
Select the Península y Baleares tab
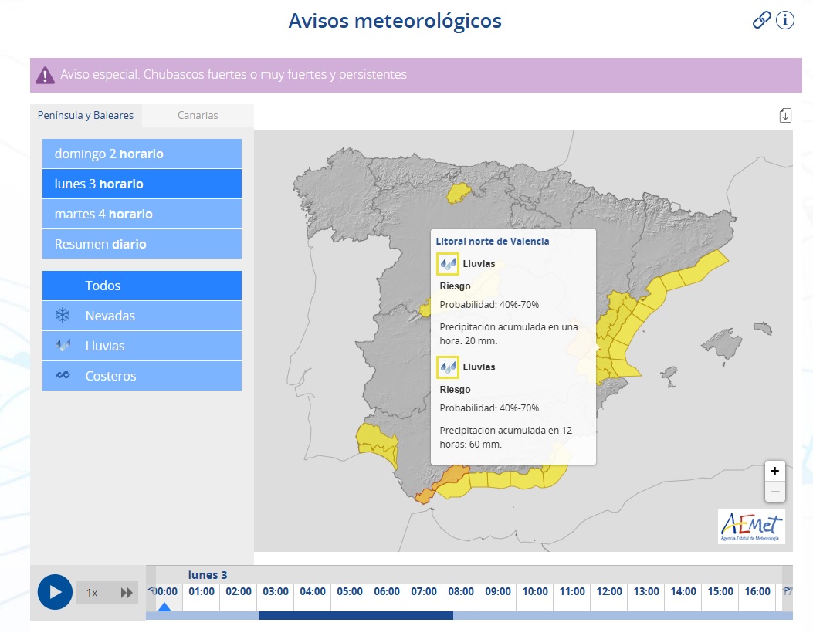coord(86,115)
